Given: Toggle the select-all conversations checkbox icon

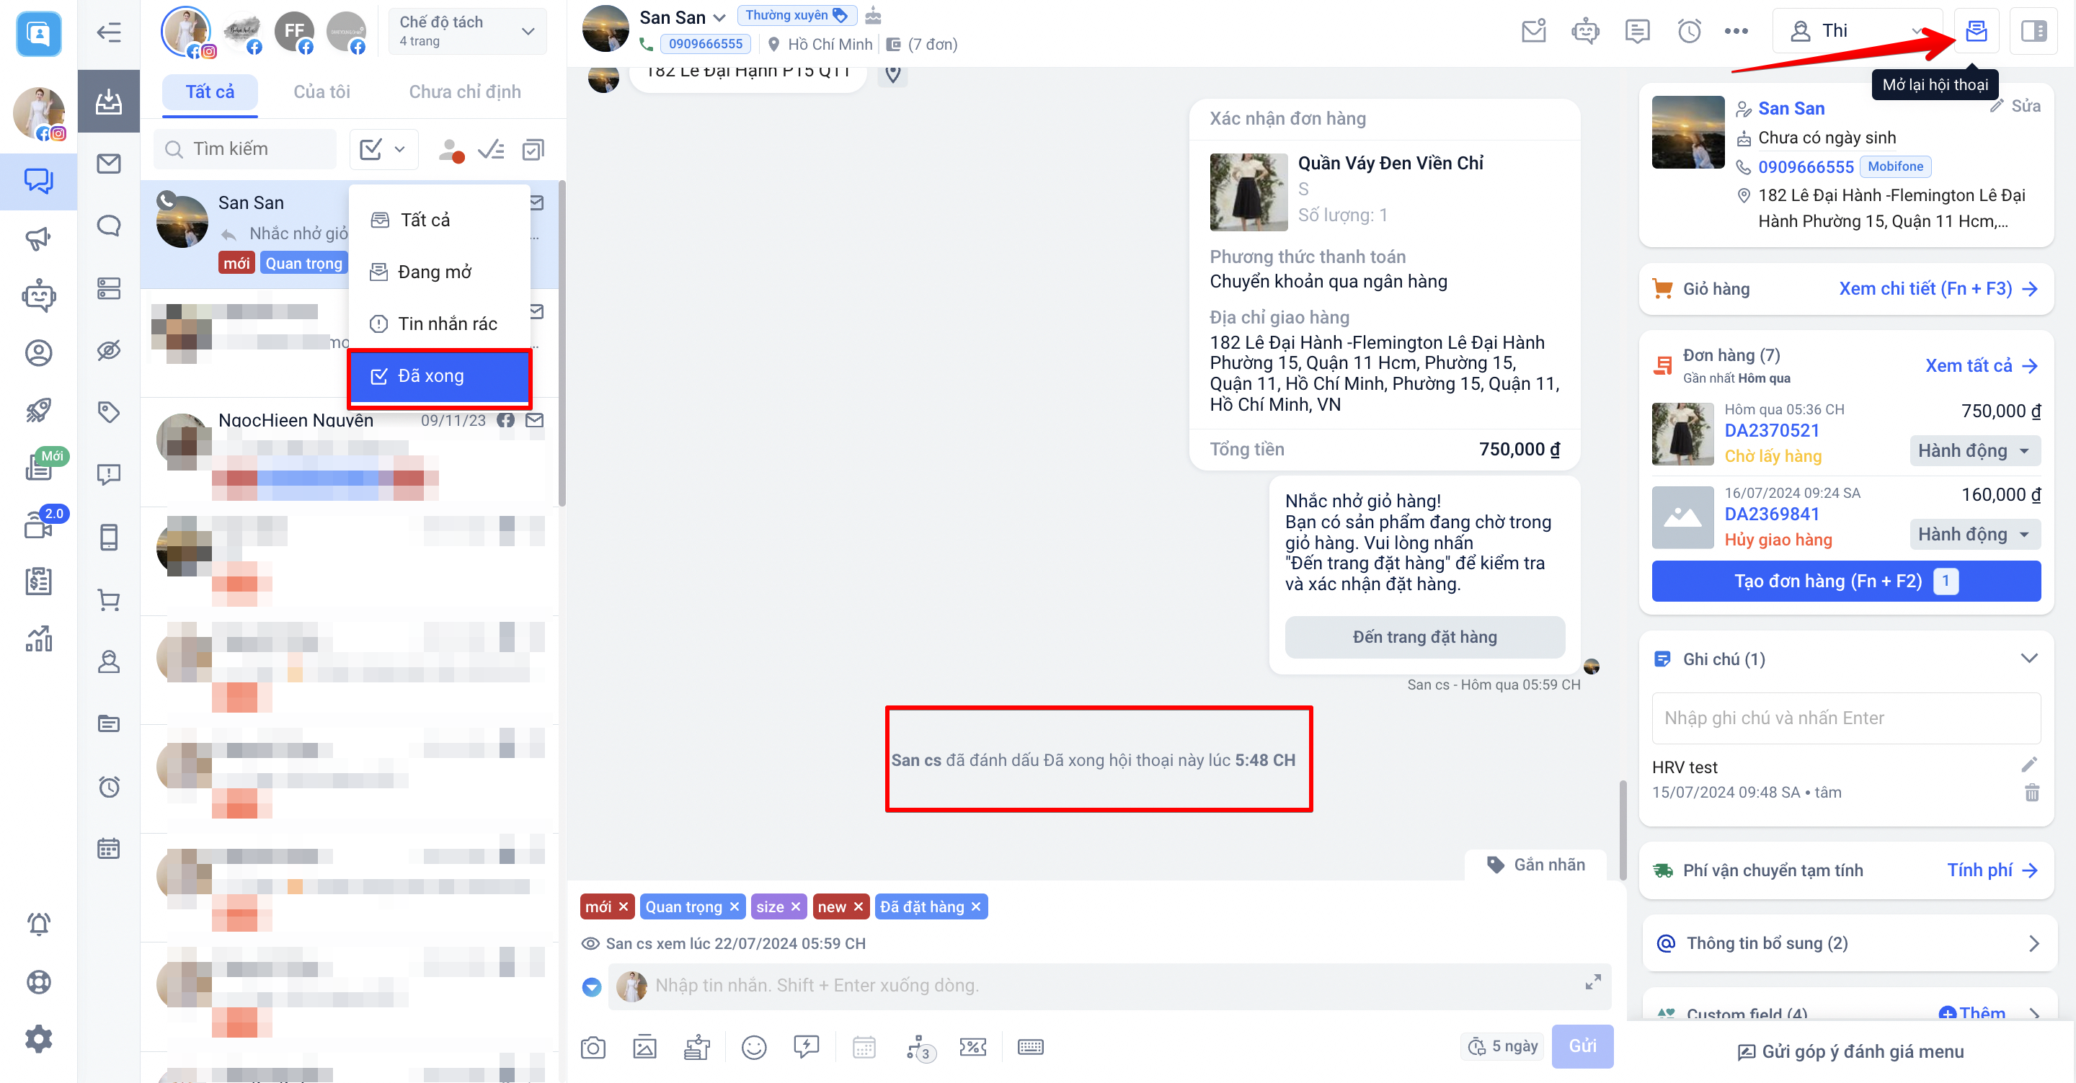Looking at the screenshot, I should point(533,149).
